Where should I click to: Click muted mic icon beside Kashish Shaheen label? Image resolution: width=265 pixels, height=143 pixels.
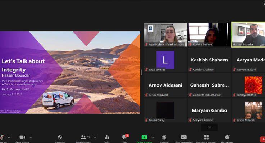click(x=190, y=70)
